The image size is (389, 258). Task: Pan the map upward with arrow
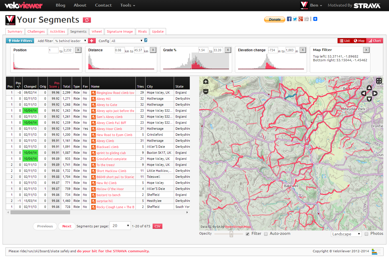coord(369,88)
